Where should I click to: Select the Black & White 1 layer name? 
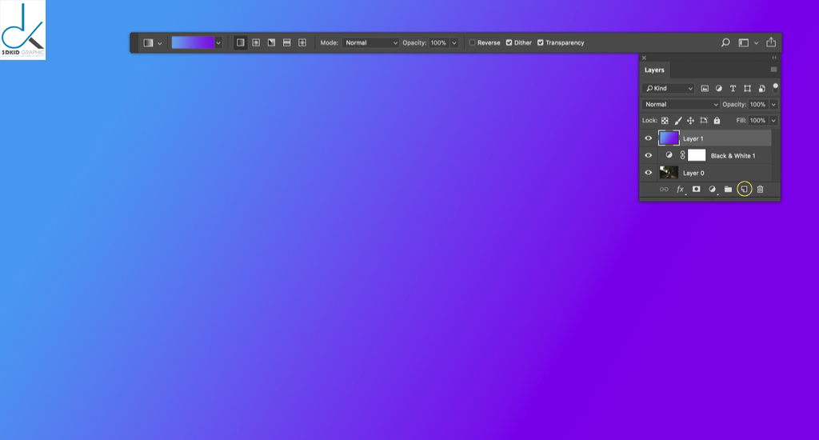pyautogui.click(x=733, y=156)
